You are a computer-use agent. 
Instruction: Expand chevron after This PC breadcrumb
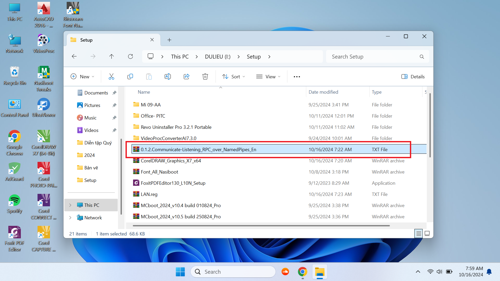pos(197,57)
